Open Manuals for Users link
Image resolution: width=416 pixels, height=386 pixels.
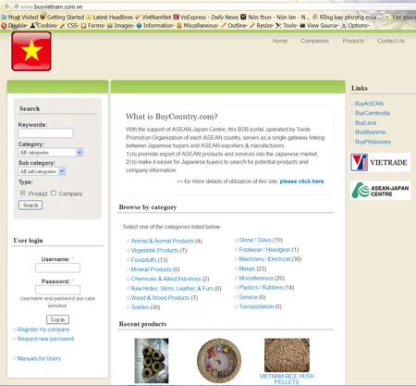tap(39, 358)
